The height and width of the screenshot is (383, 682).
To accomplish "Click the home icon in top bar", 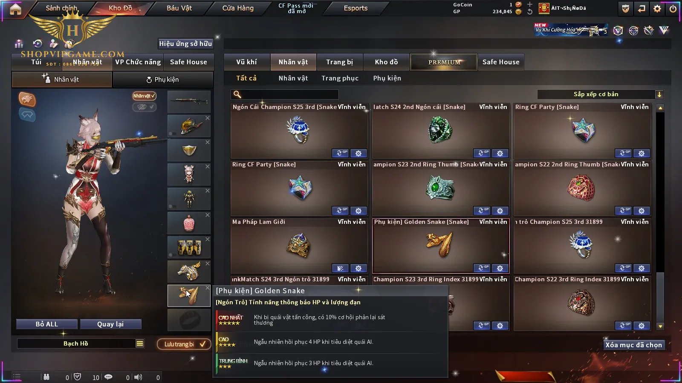I will click(15, 9).
